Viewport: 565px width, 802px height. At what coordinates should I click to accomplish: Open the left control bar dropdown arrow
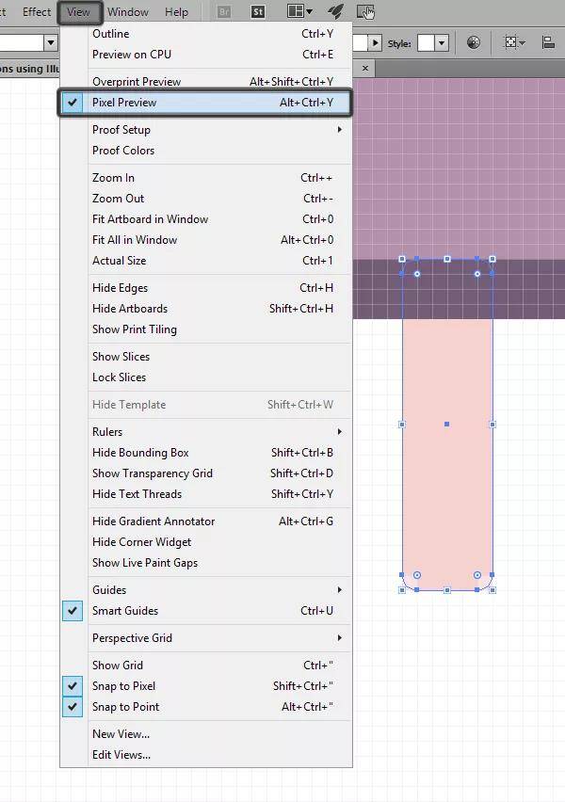(x=51, y=42)
